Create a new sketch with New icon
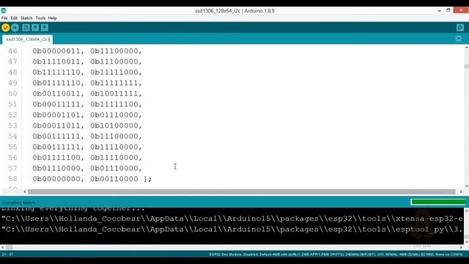469x264 pixels. (26, 28)
